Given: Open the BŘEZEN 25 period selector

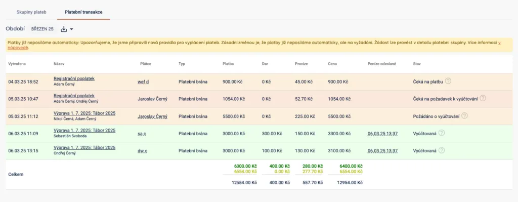Looking at the screenshot, I should [x=42, y=29].
